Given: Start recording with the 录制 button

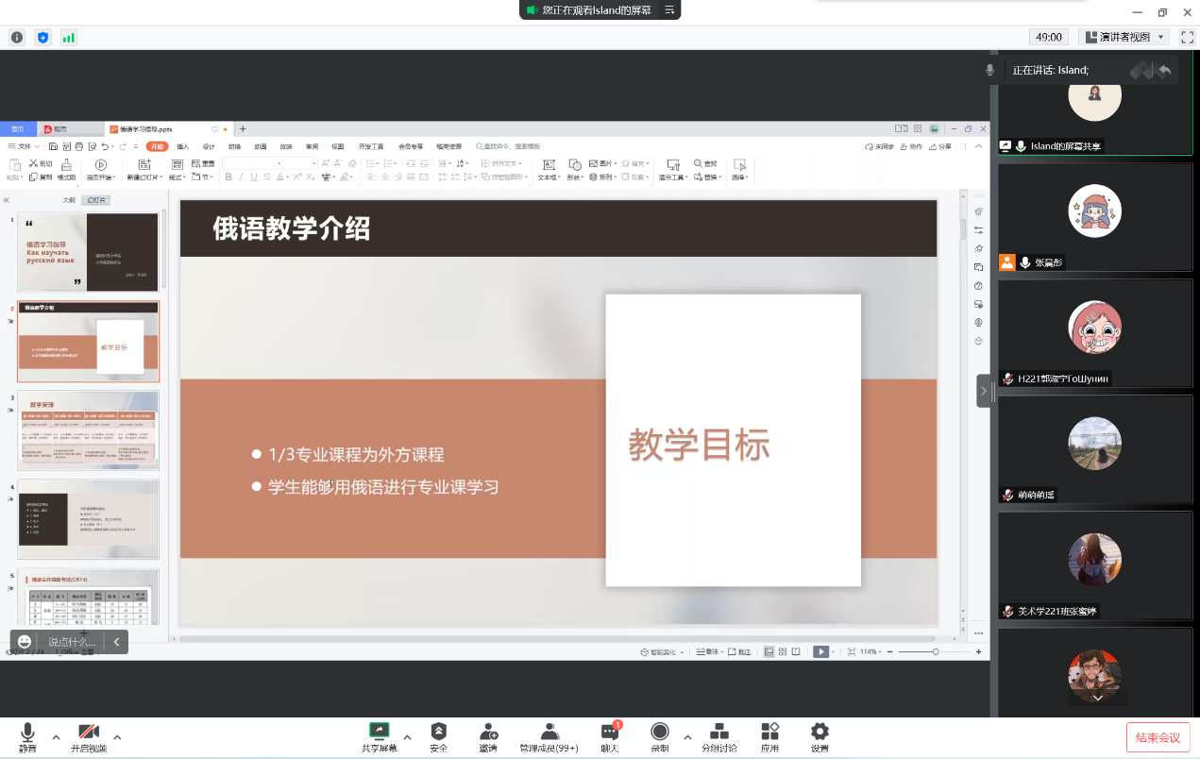Looking at the screenshot, I should click(x=659, y=736).
